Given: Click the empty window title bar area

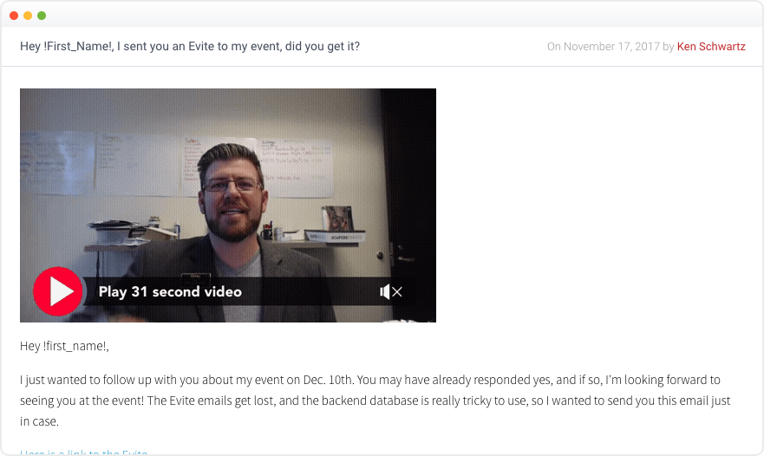Looking at the screenshot, I should pyautogui.click(x=389, y=15).
